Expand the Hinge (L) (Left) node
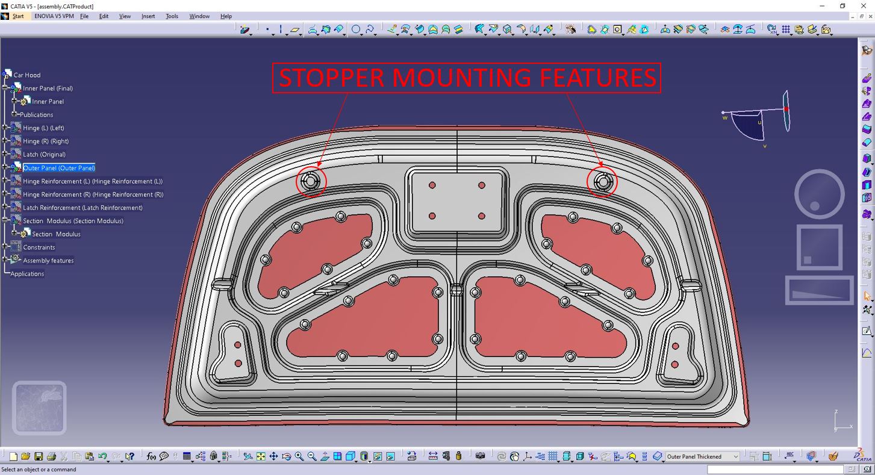This screenshot has height=475, width=875. click(5, 128)
